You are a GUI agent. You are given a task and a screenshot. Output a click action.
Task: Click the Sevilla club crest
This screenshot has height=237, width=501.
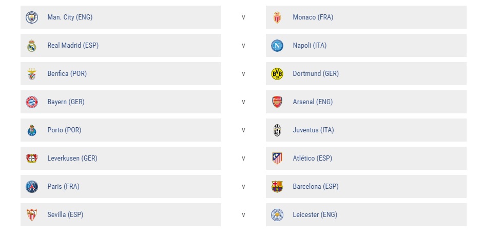click(x=32, y=214)
